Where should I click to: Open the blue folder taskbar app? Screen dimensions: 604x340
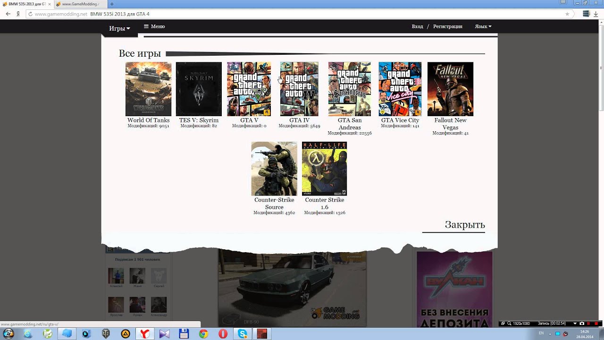(x=67, y=334)
